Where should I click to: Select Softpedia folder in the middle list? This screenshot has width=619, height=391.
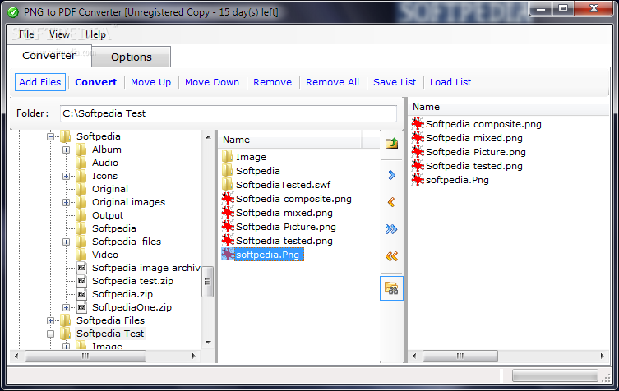(x=258, y=171)
